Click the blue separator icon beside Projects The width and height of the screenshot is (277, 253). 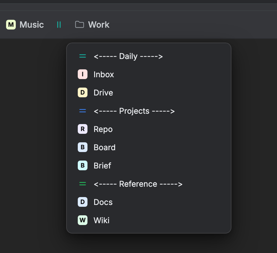pyautogui.click(x=83, y=111)
